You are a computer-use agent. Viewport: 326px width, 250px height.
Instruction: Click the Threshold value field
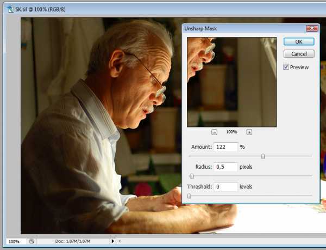click(x=226, y=187)
